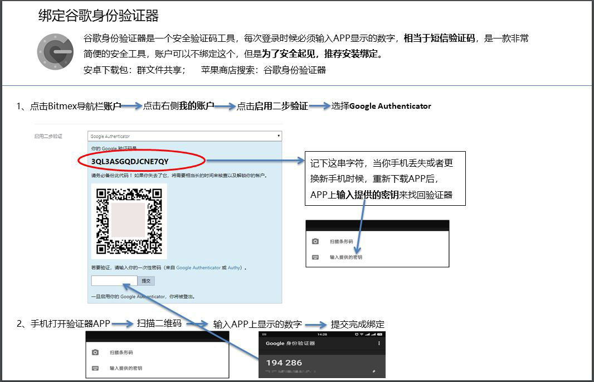Open the Authy hyperlink
Screen dimensions: 594x382
[x=233, y=268]
